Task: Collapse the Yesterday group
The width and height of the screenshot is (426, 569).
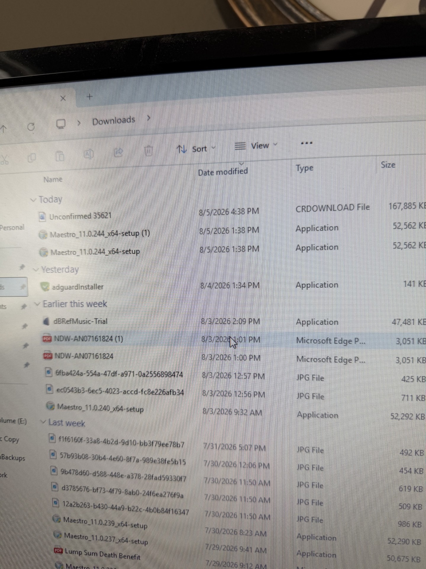Action: pyautogui.click(x=36, y=270)
